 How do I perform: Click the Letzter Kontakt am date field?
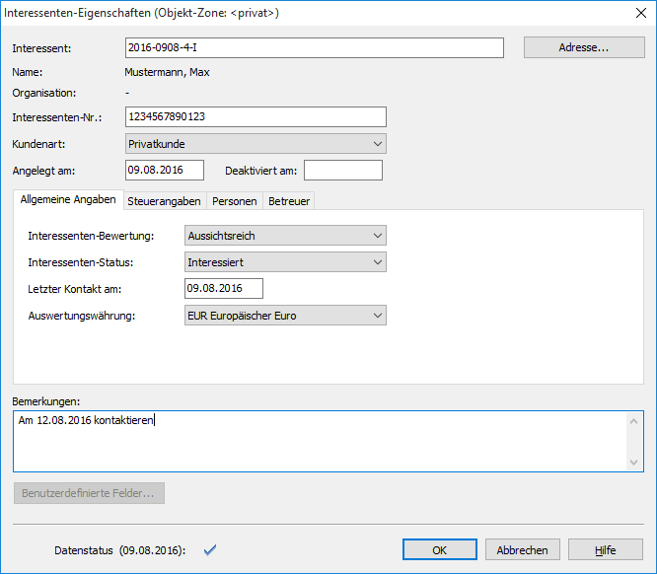click(223, 288)
